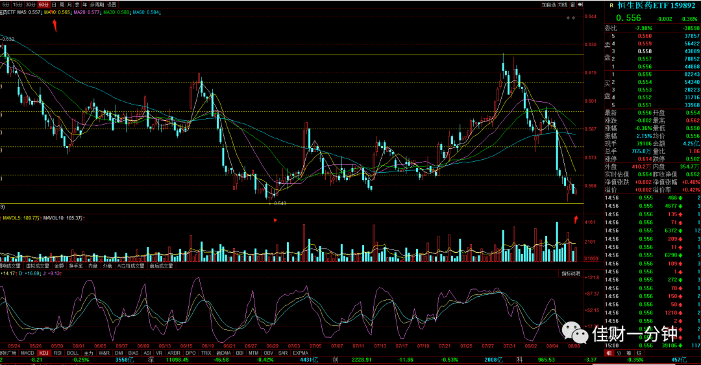701x365 pixels.
Task: Select KDJ indicator tab
Action: coord(44,353)
